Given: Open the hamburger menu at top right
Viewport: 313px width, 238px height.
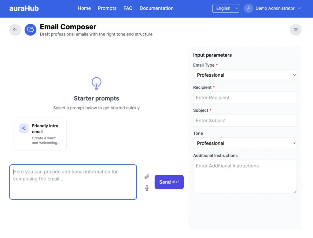Looking at the screenshot, I should pos(295,30).
